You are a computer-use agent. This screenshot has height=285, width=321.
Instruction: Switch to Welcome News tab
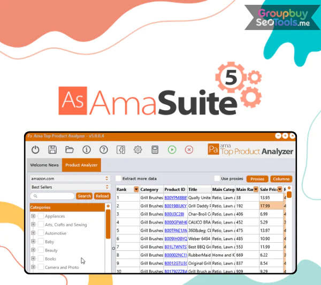[44, 165]
